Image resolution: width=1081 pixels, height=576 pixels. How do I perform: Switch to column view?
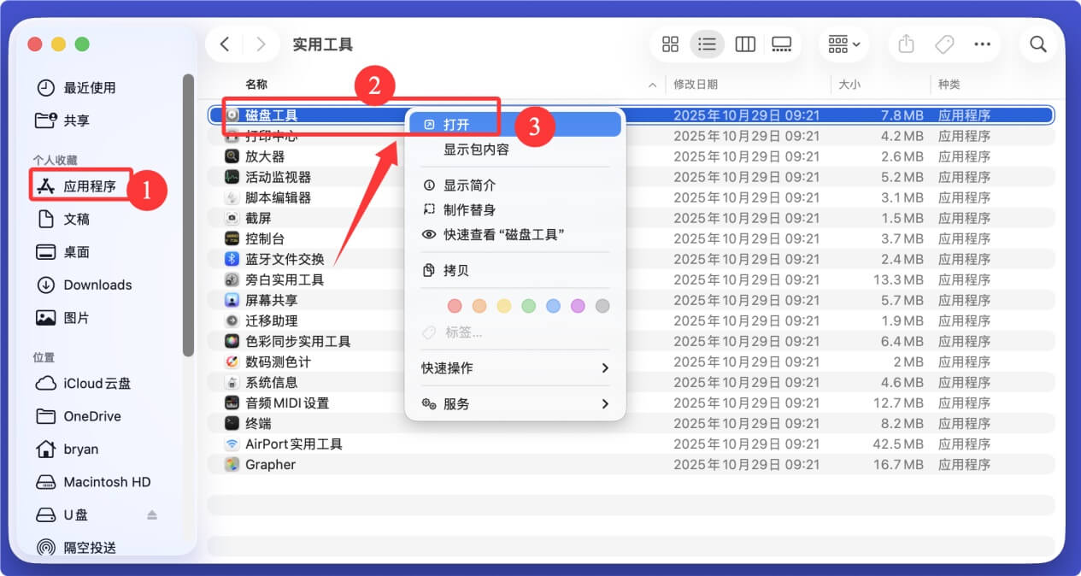click(744, 44)
